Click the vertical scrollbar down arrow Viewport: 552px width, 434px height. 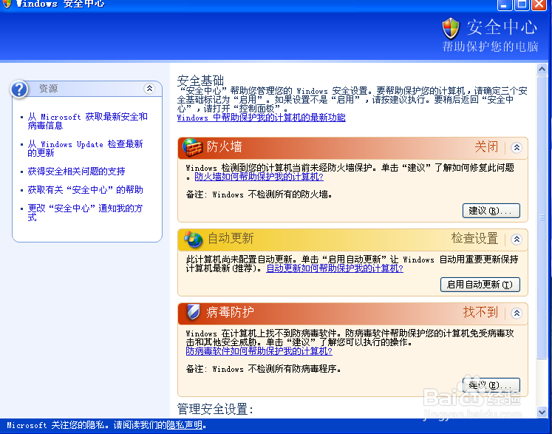(542, 412)
